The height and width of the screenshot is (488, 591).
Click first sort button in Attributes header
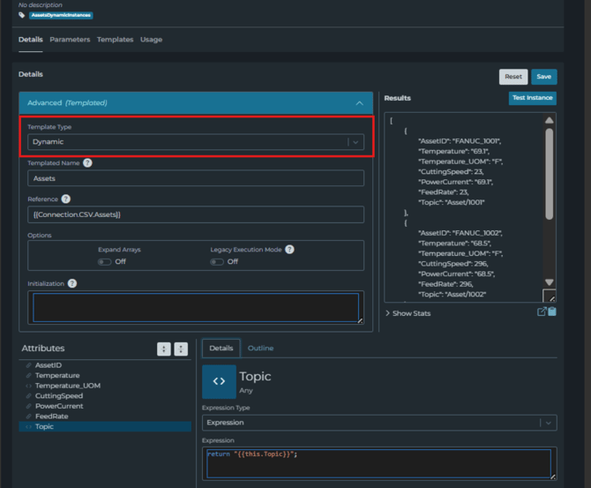click(164, 349)
